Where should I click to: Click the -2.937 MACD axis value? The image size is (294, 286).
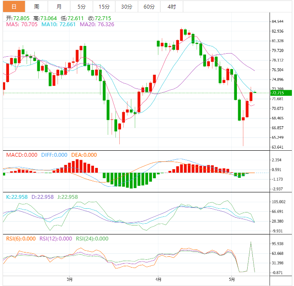276,189
